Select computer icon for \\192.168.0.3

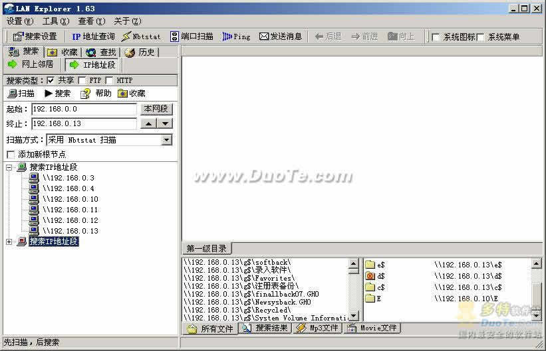(34, 178)
